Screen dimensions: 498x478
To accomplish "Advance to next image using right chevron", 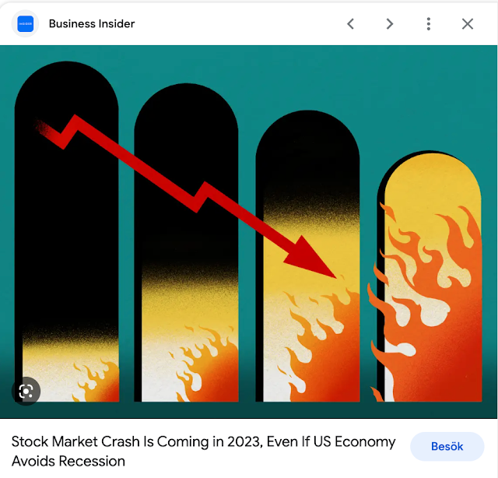I will pyautogui.click(x=390, y=24).
